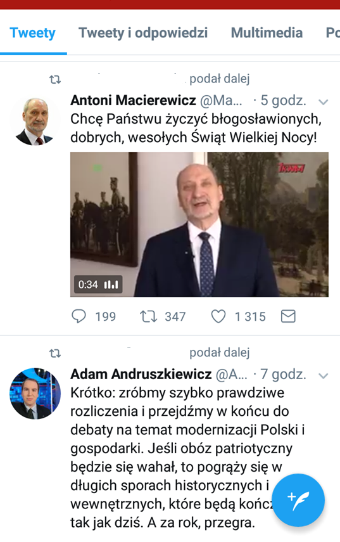Expand options chevron on Macierewicz tweet
340x542 pixels.
click(323, 102)
